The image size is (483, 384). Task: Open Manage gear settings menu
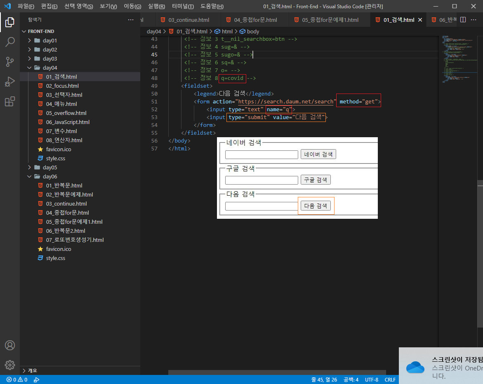pos(10,365)
